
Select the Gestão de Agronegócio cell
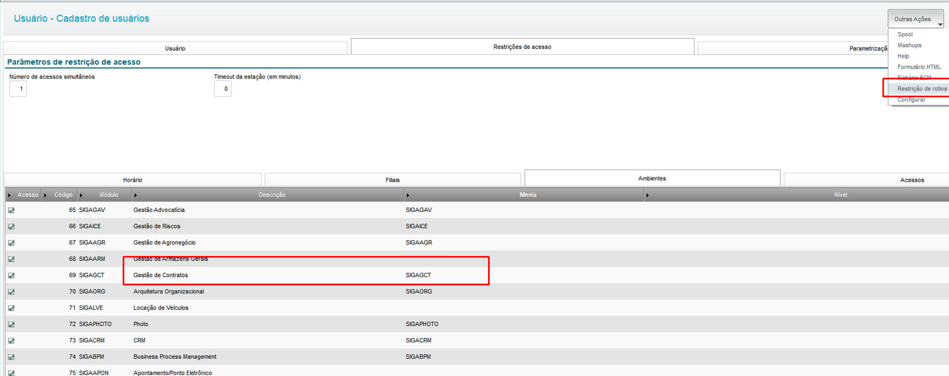point(164,243)
